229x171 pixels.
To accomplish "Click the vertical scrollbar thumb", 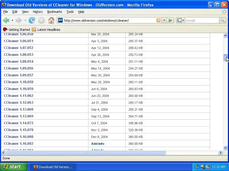I will coord(225,58).
